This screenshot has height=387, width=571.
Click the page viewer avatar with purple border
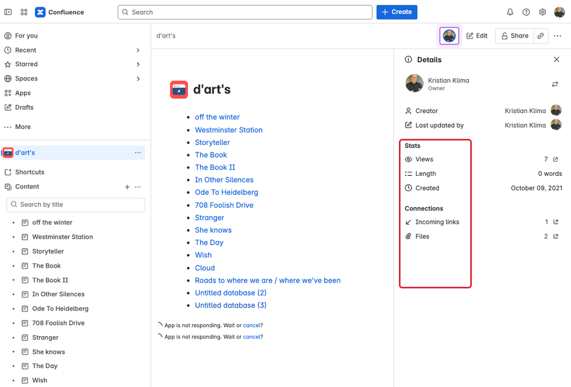[x=449, y=35]
